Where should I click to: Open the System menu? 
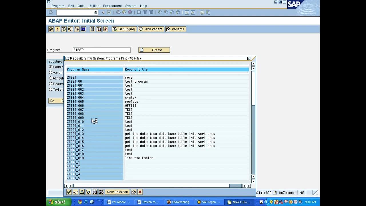(131, 6)
